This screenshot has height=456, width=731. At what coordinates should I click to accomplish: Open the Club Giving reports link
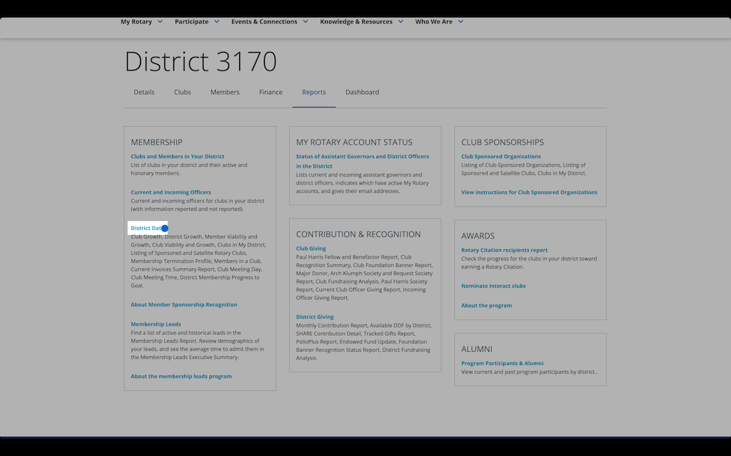coord(311,249)
